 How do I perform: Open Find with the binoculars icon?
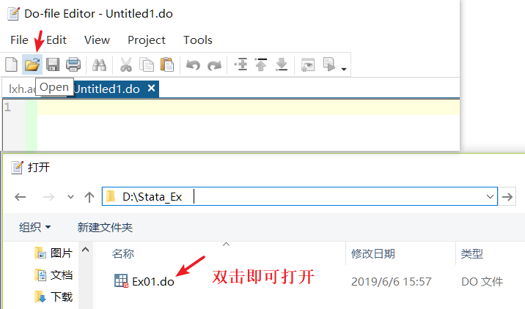(x=99, y=65)
